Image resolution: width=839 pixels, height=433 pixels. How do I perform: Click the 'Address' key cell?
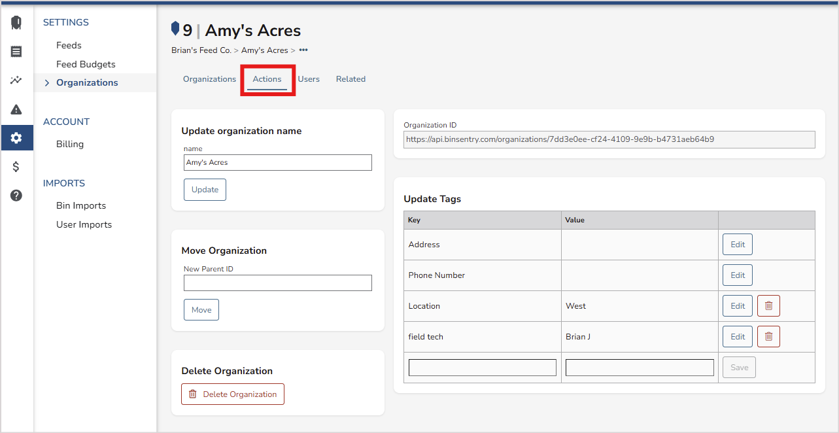point(483,244)
